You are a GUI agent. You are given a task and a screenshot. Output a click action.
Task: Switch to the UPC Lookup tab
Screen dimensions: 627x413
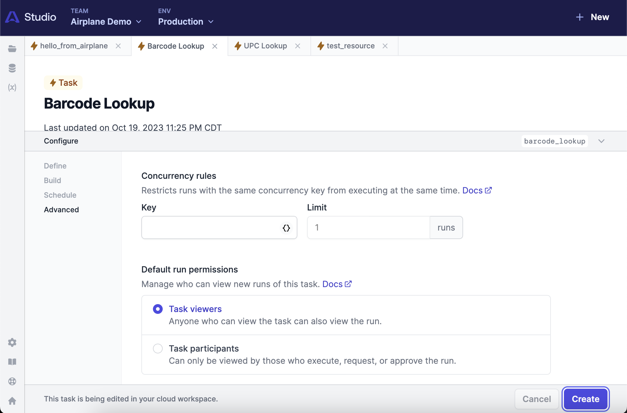[x=265, y=46]
